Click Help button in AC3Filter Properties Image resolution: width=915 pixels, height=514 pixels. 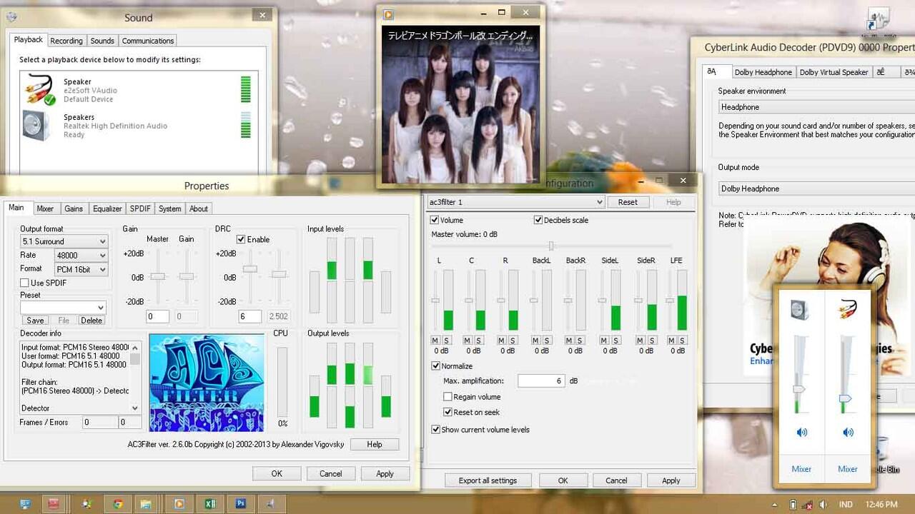[375, 444]
